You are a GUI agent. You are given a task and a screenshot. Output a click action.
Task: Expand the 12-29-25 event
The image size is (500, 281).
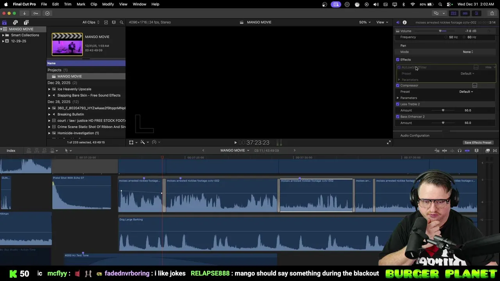[x=3, y=41]
